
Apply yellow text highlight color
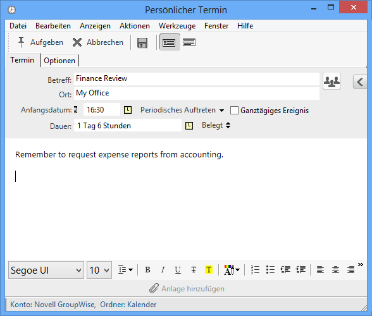click(x=209, y=270)
